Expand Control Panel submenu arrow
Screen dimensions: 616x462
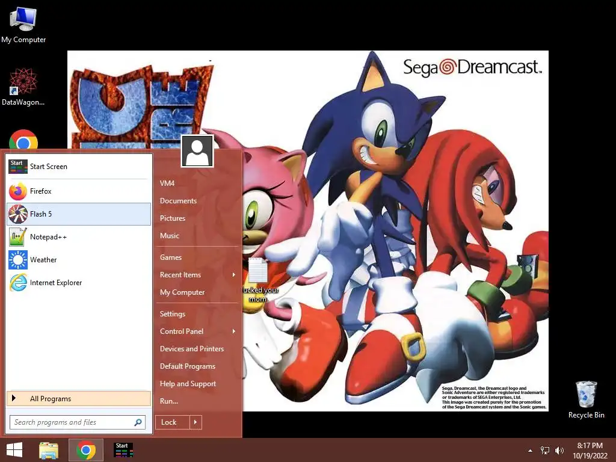[234, 331]
